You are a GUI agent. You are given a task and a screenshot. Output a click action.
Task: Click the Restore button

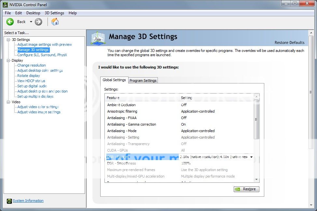[246, 189]
